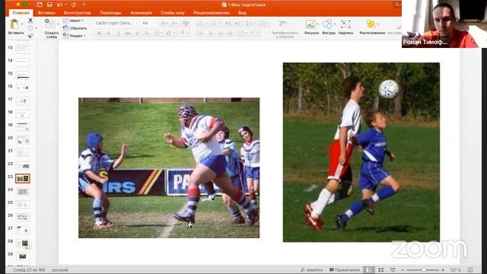Select the rugby photo on the slide
Image resolution: width=487 pixels, height=274 pixels.
(169, 167)
